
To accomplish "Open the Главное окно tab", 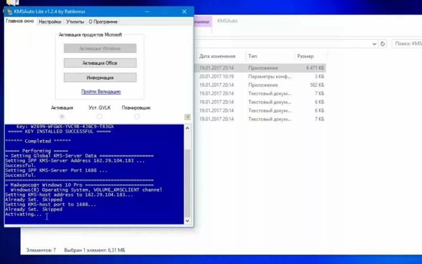I will (x=20, y=21).
